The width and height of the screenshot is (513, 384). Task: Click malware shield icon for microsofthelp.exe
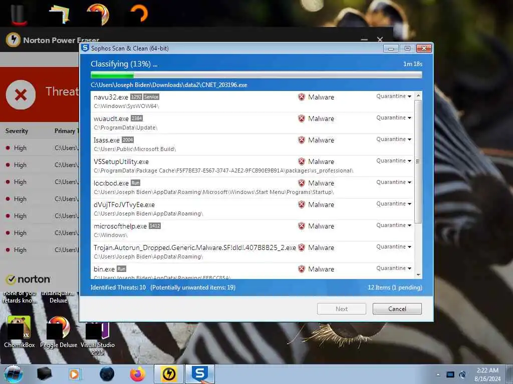click(x=302, y=226)
